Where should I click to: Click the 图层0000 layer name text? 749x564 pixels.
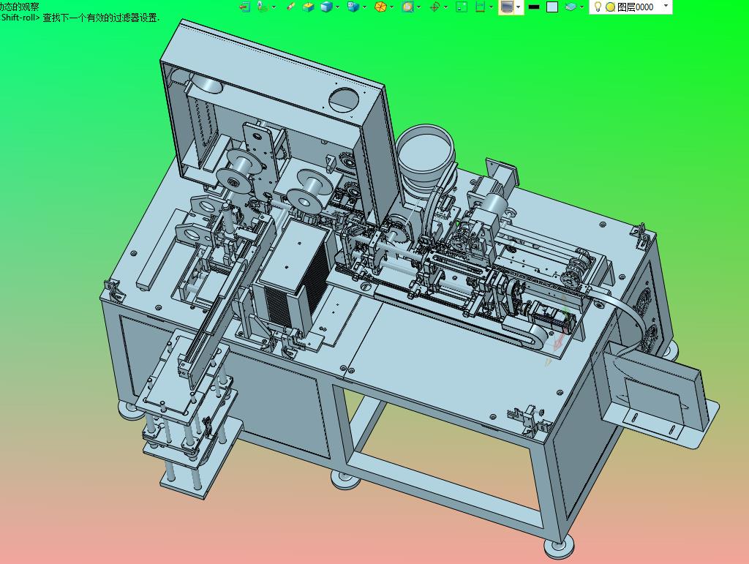(x=636, y=7)
